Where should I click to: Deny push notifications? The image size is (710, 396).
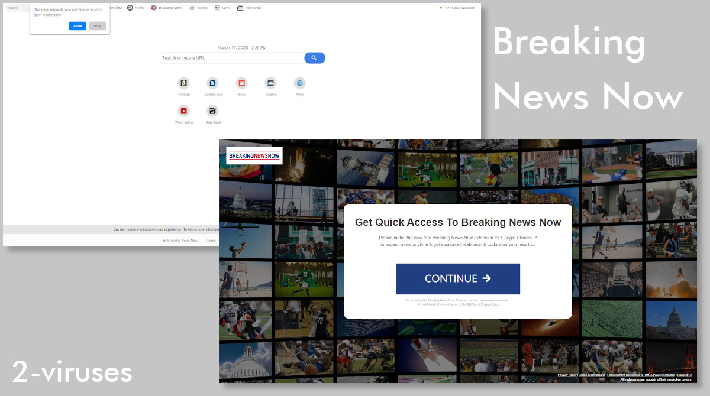[97, 26]
